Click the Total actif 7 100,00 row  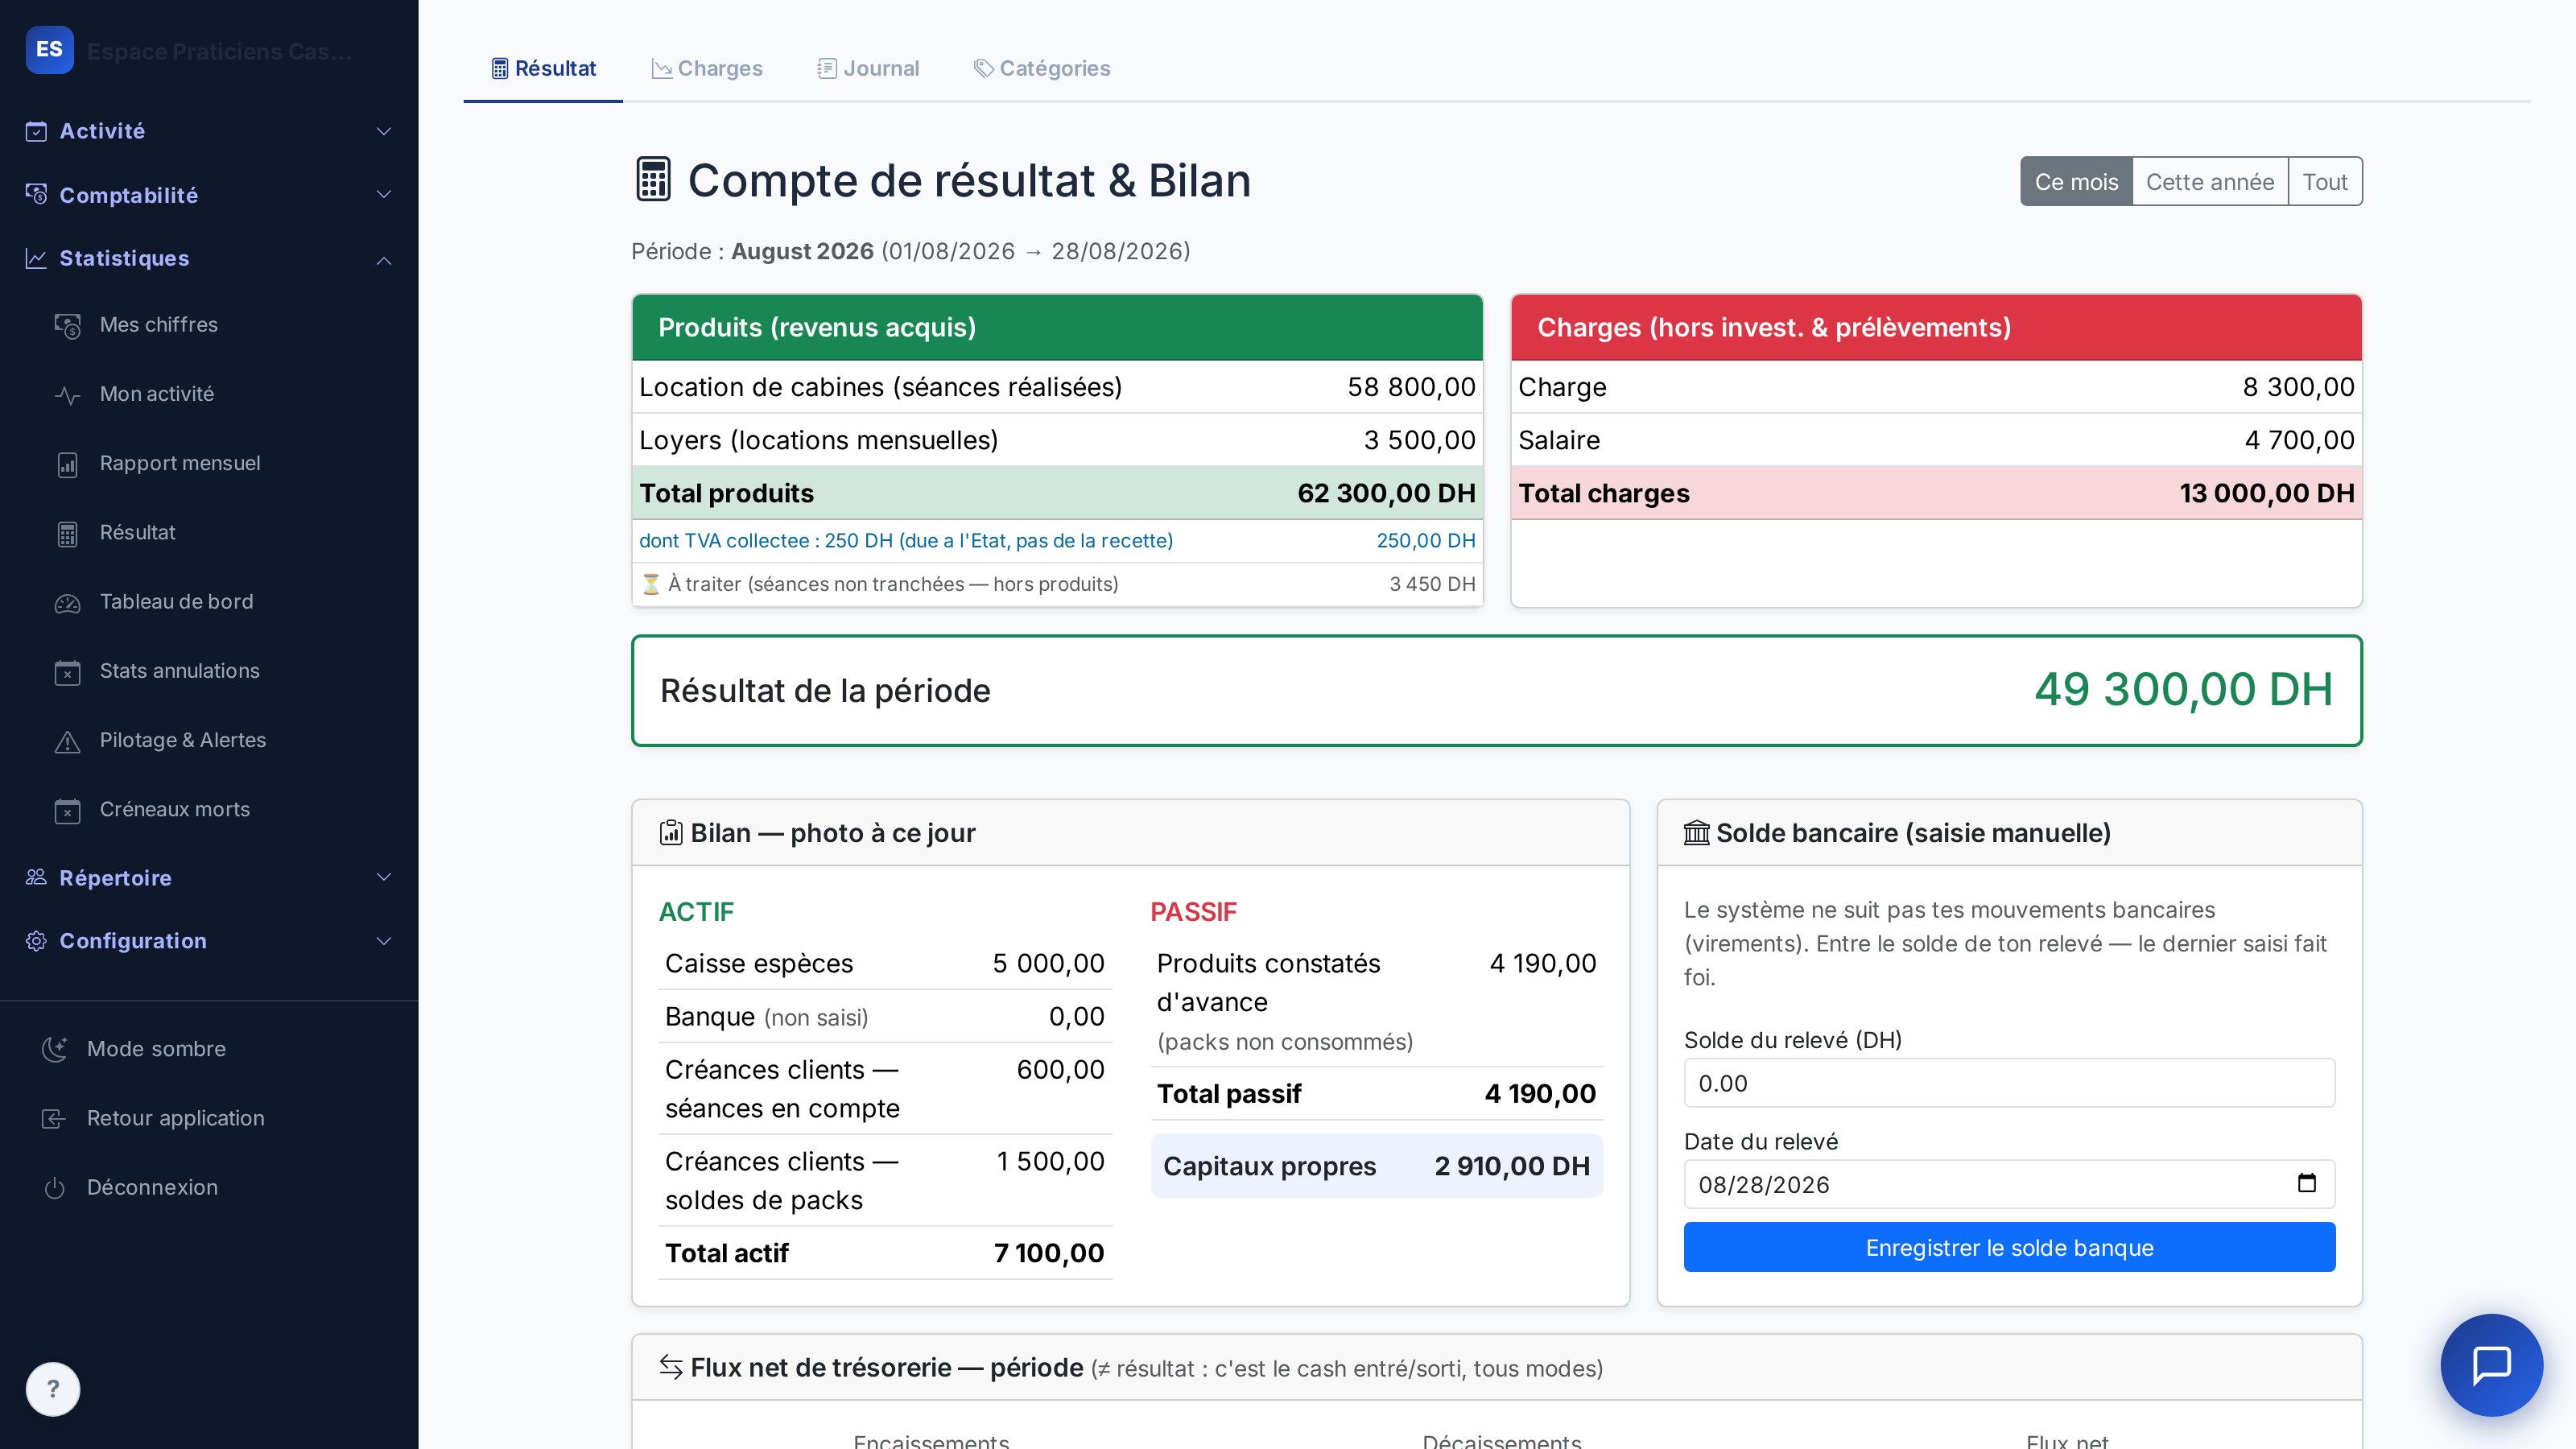click(x=885, y=1253)
